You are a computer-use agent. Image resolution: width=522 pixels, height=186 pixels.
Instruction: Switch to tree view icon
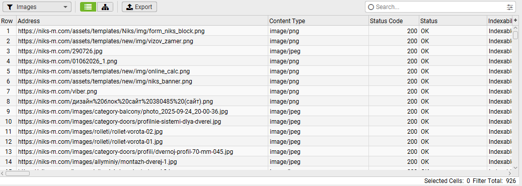[x=105, y=7]
